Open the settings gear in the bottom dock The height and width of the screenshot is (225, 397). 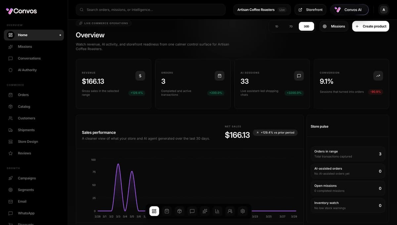[x=243, y=211]
